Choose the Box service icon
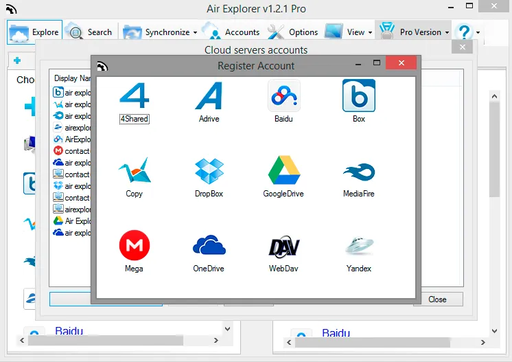 coord(358,95)
